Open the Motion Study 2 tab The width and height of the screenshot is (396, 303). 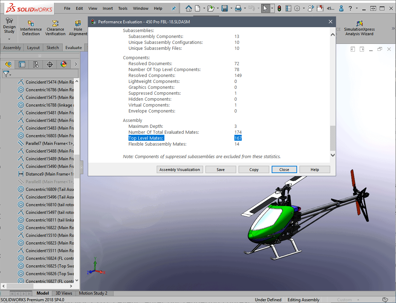tap(93, 293)
